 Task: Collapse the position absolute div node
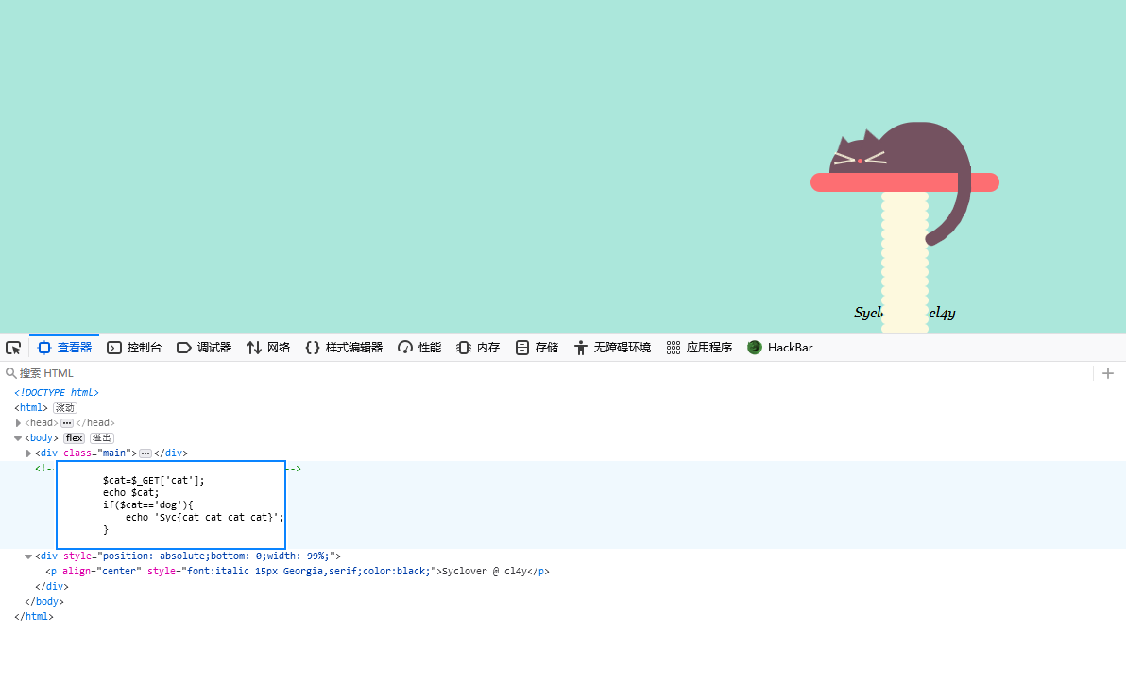pyautogui.click(x=28, y=556)
